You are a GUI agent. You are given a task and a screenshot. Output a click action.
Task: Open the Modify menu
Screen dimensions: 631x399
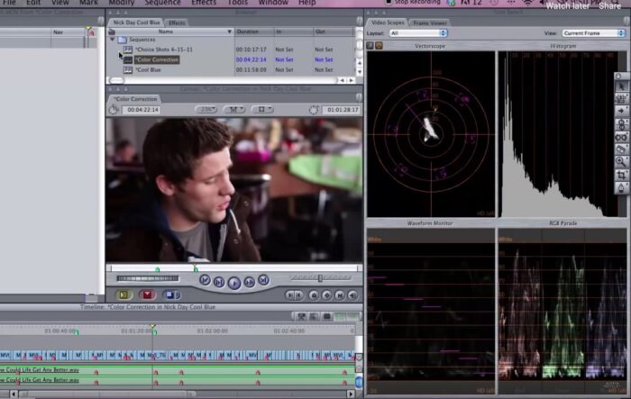(122, 3)
